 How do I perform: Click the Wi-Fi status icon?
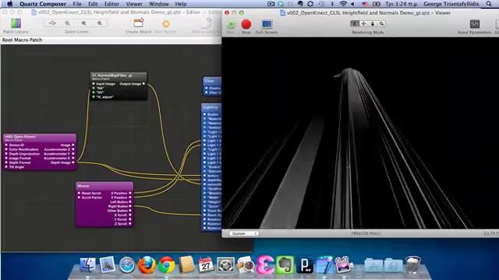pos(343,4)
